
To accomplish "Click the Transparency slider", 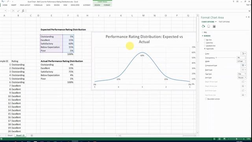I will (x=226, y=58).
